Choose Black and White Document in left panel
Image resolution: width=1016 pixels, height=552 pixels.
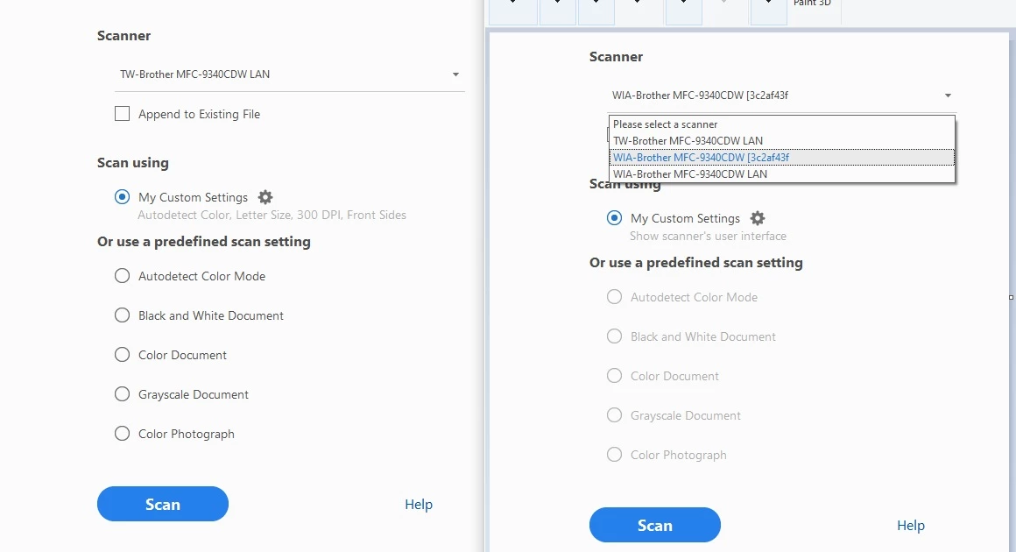tap(122, 315)
